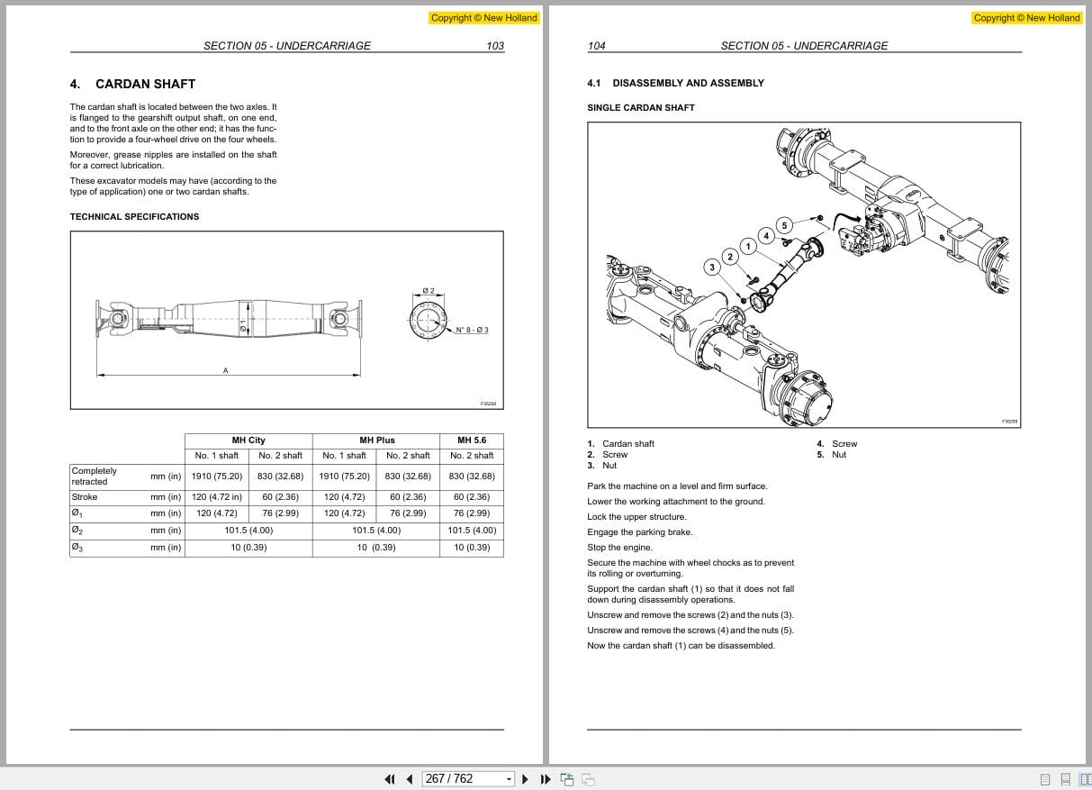The width and height of the screenshot is (1092, 790).
Task: Click the previous page arrow icon
Action: [408, 778]
